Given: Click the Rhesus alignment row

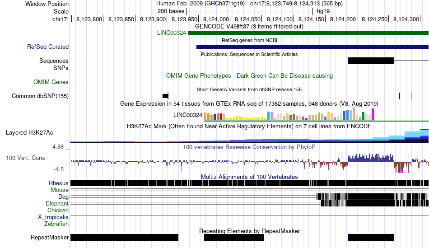Looking at the screenshot, I should 250,183.
